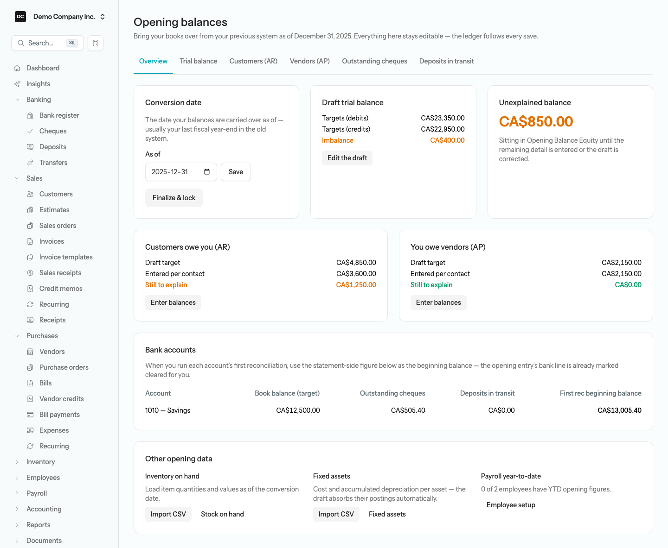Viewport: 668px width, 548px height.
Task: Click the Invoices document icon
Action: coord(30,241)
